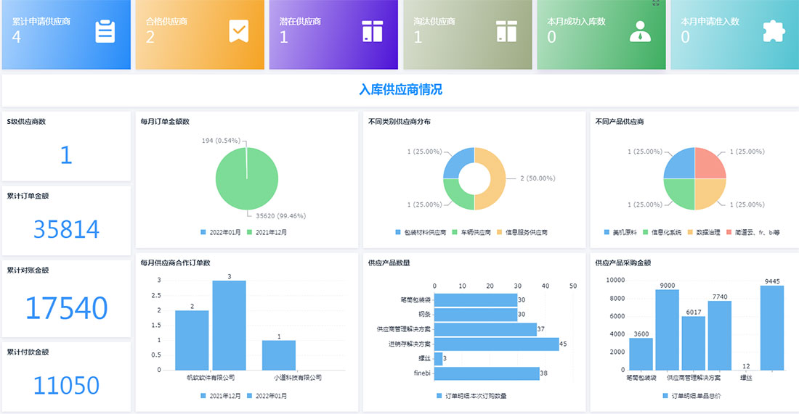Viewport: 799px width, 414px height.
Task: Click the clipboard icon on 累计申请供应商 card
Action: pos(105,32)
